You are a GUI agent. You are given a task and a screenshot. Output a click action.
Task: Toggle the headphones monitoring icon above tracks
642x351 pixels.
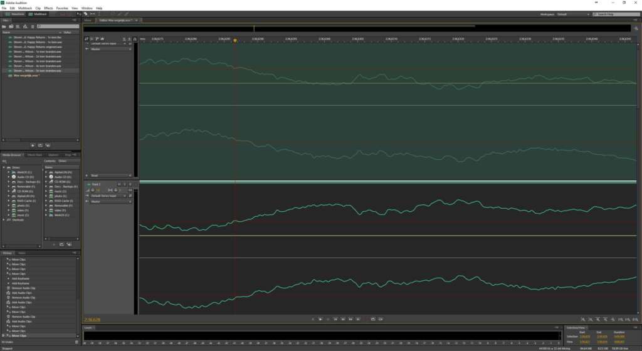(135, 39)
